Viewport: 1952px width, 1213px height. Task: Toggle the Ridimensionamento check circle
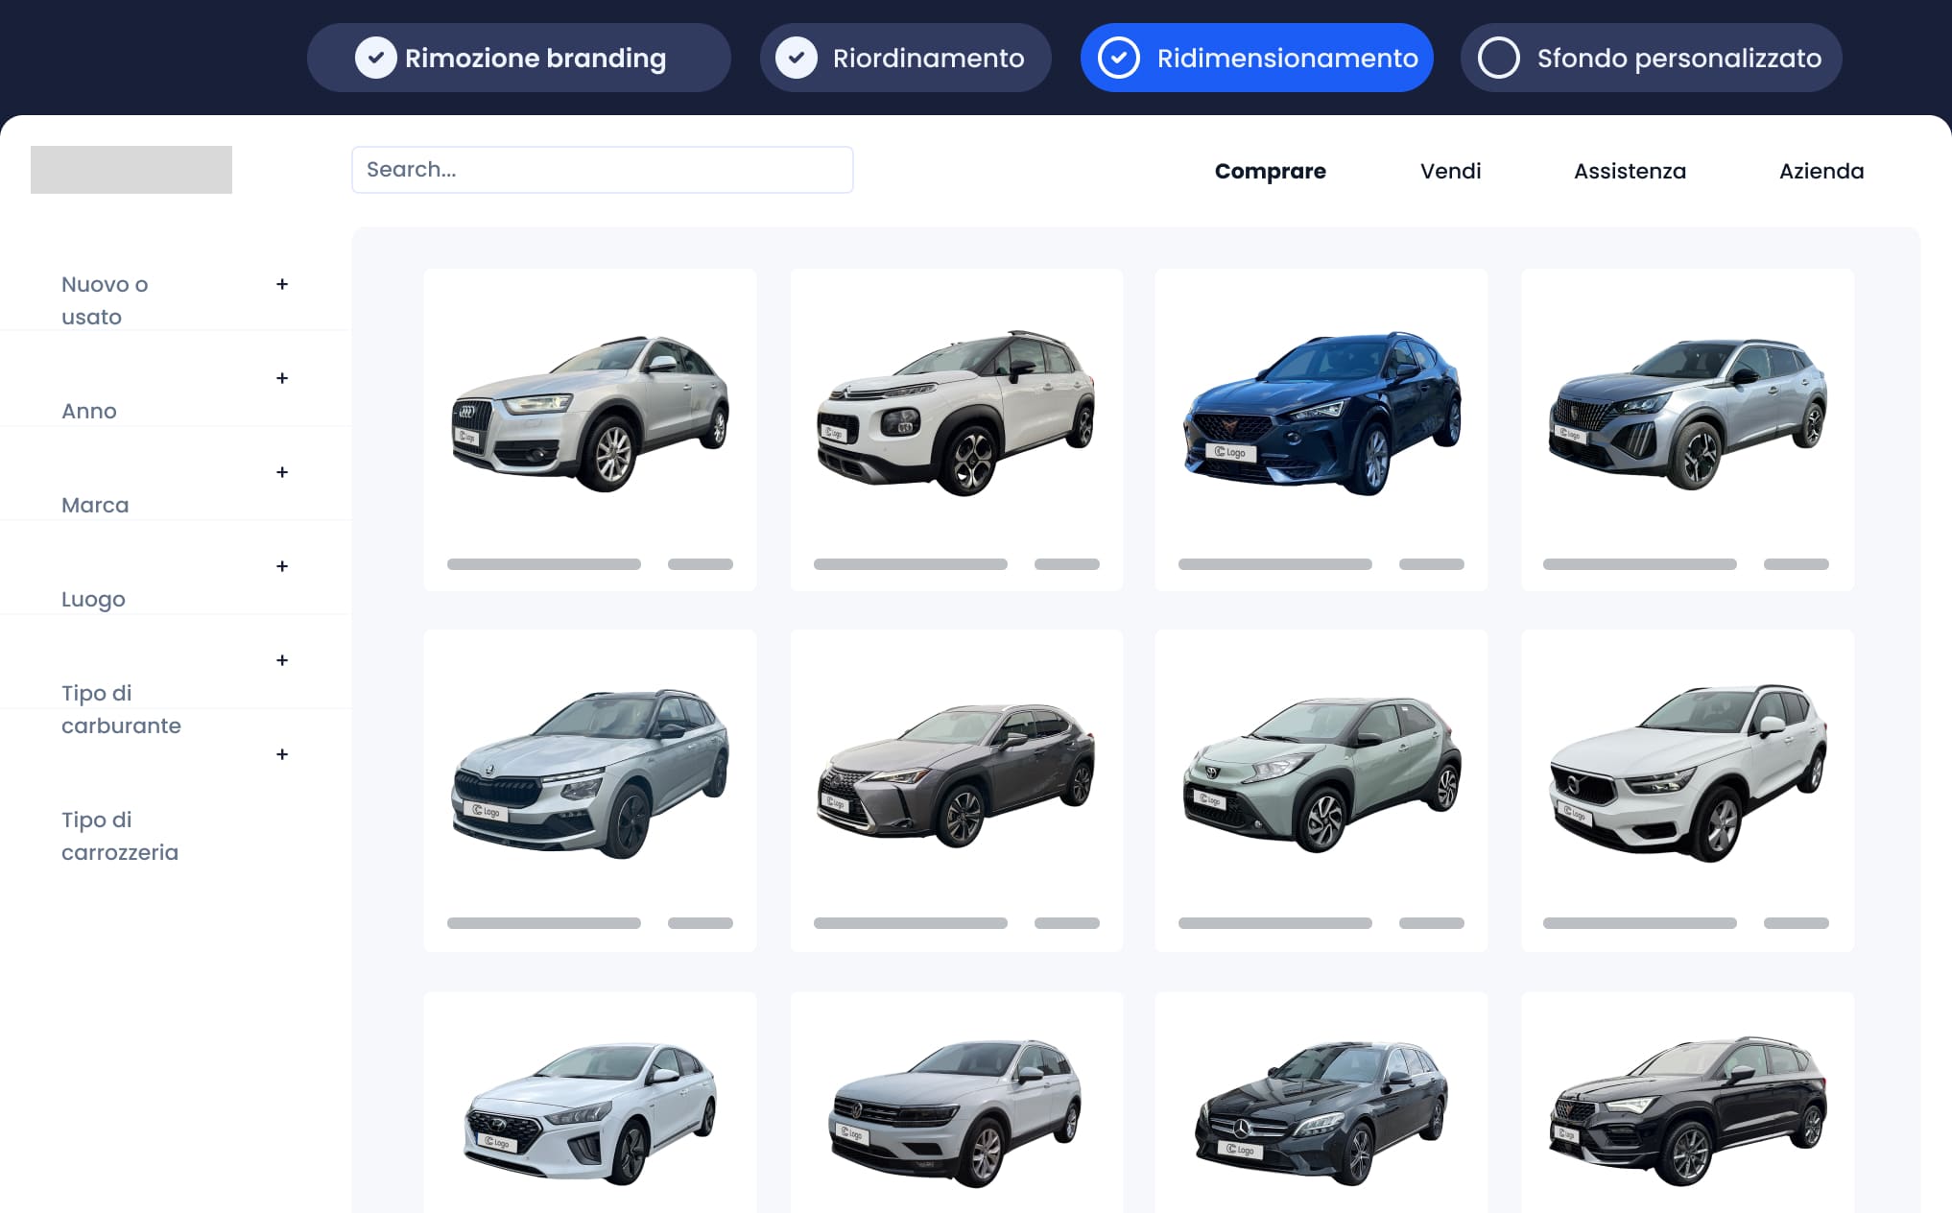(x=1118, y=58)
